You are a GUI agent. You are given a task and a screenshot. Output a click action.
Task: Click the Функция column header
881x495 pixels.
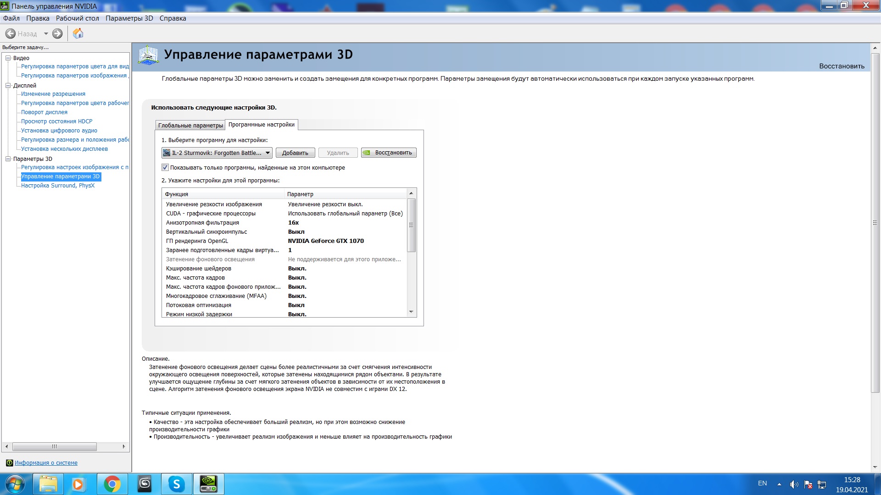pyautogui.click(x=223, y=194)
